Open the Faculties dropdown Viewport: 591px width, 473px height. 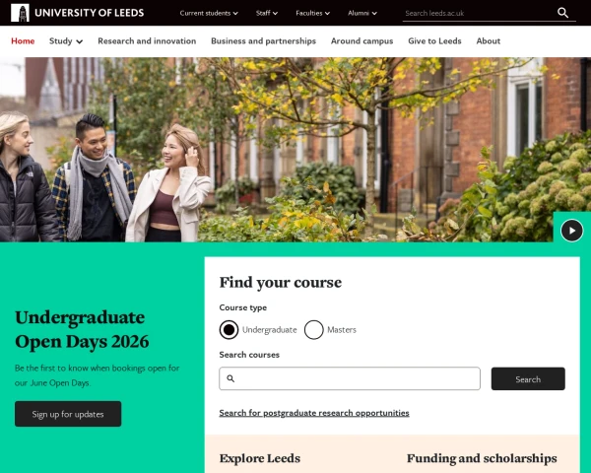313,13
